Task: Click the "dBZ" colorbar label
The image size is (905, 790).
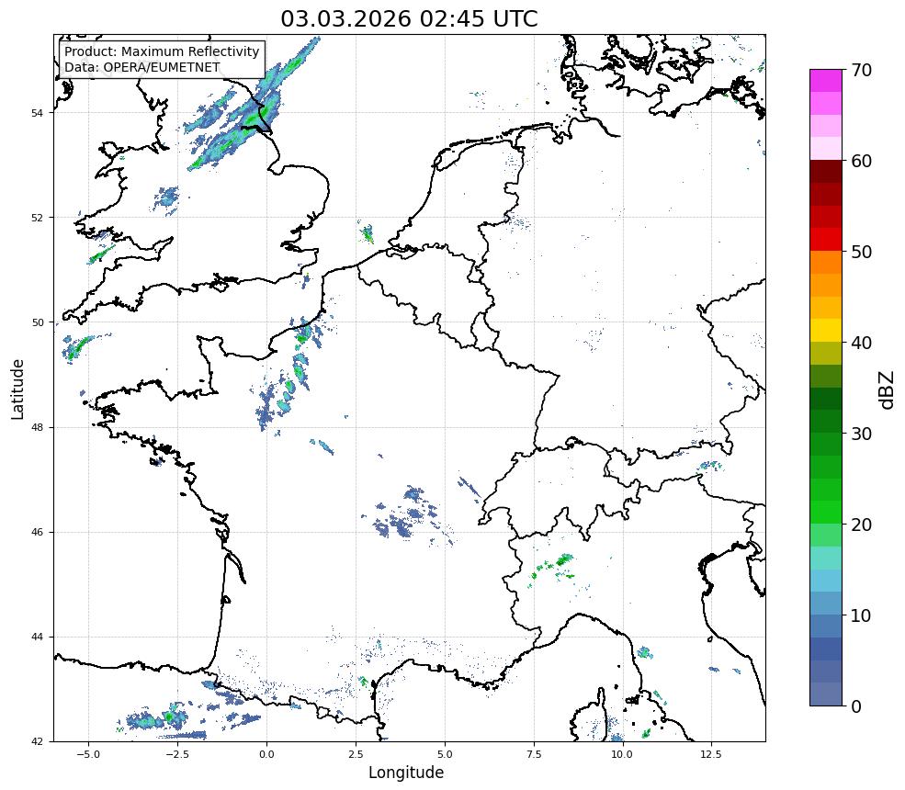Action: tap(888, 389)
